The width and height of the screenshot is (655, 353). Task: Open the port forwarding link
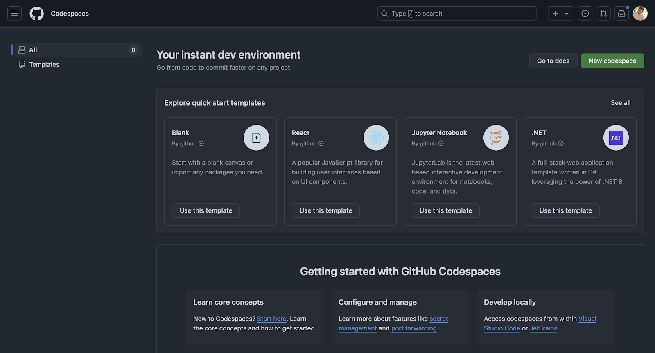pos(414,328)
